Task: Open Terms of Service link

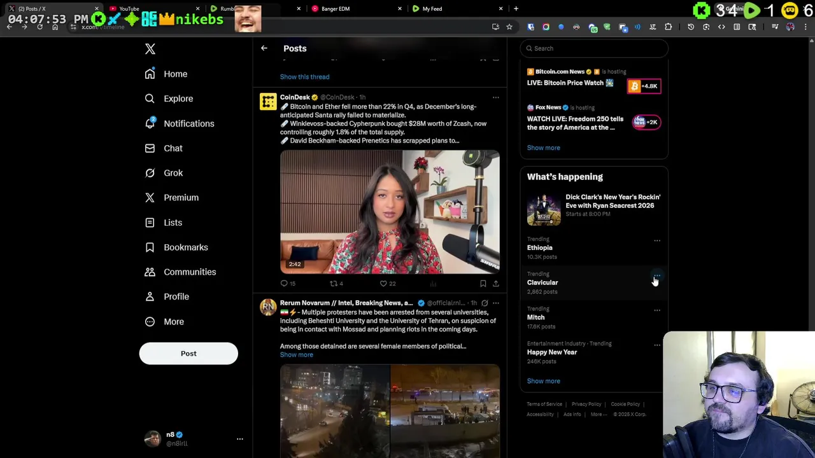Action: pos(544,404)
